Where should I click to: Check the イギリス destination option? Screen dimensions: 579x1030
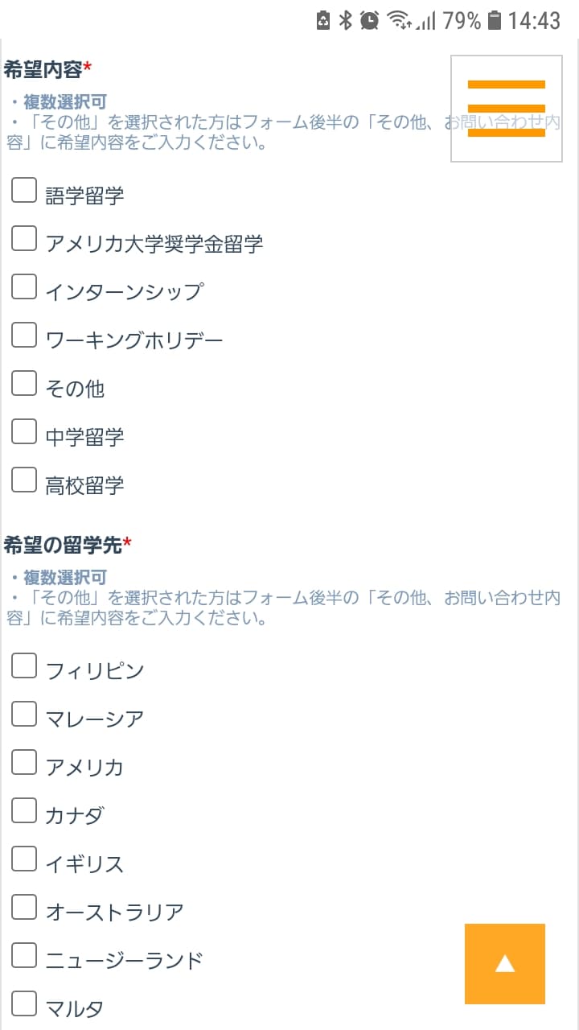pos(24,859)
